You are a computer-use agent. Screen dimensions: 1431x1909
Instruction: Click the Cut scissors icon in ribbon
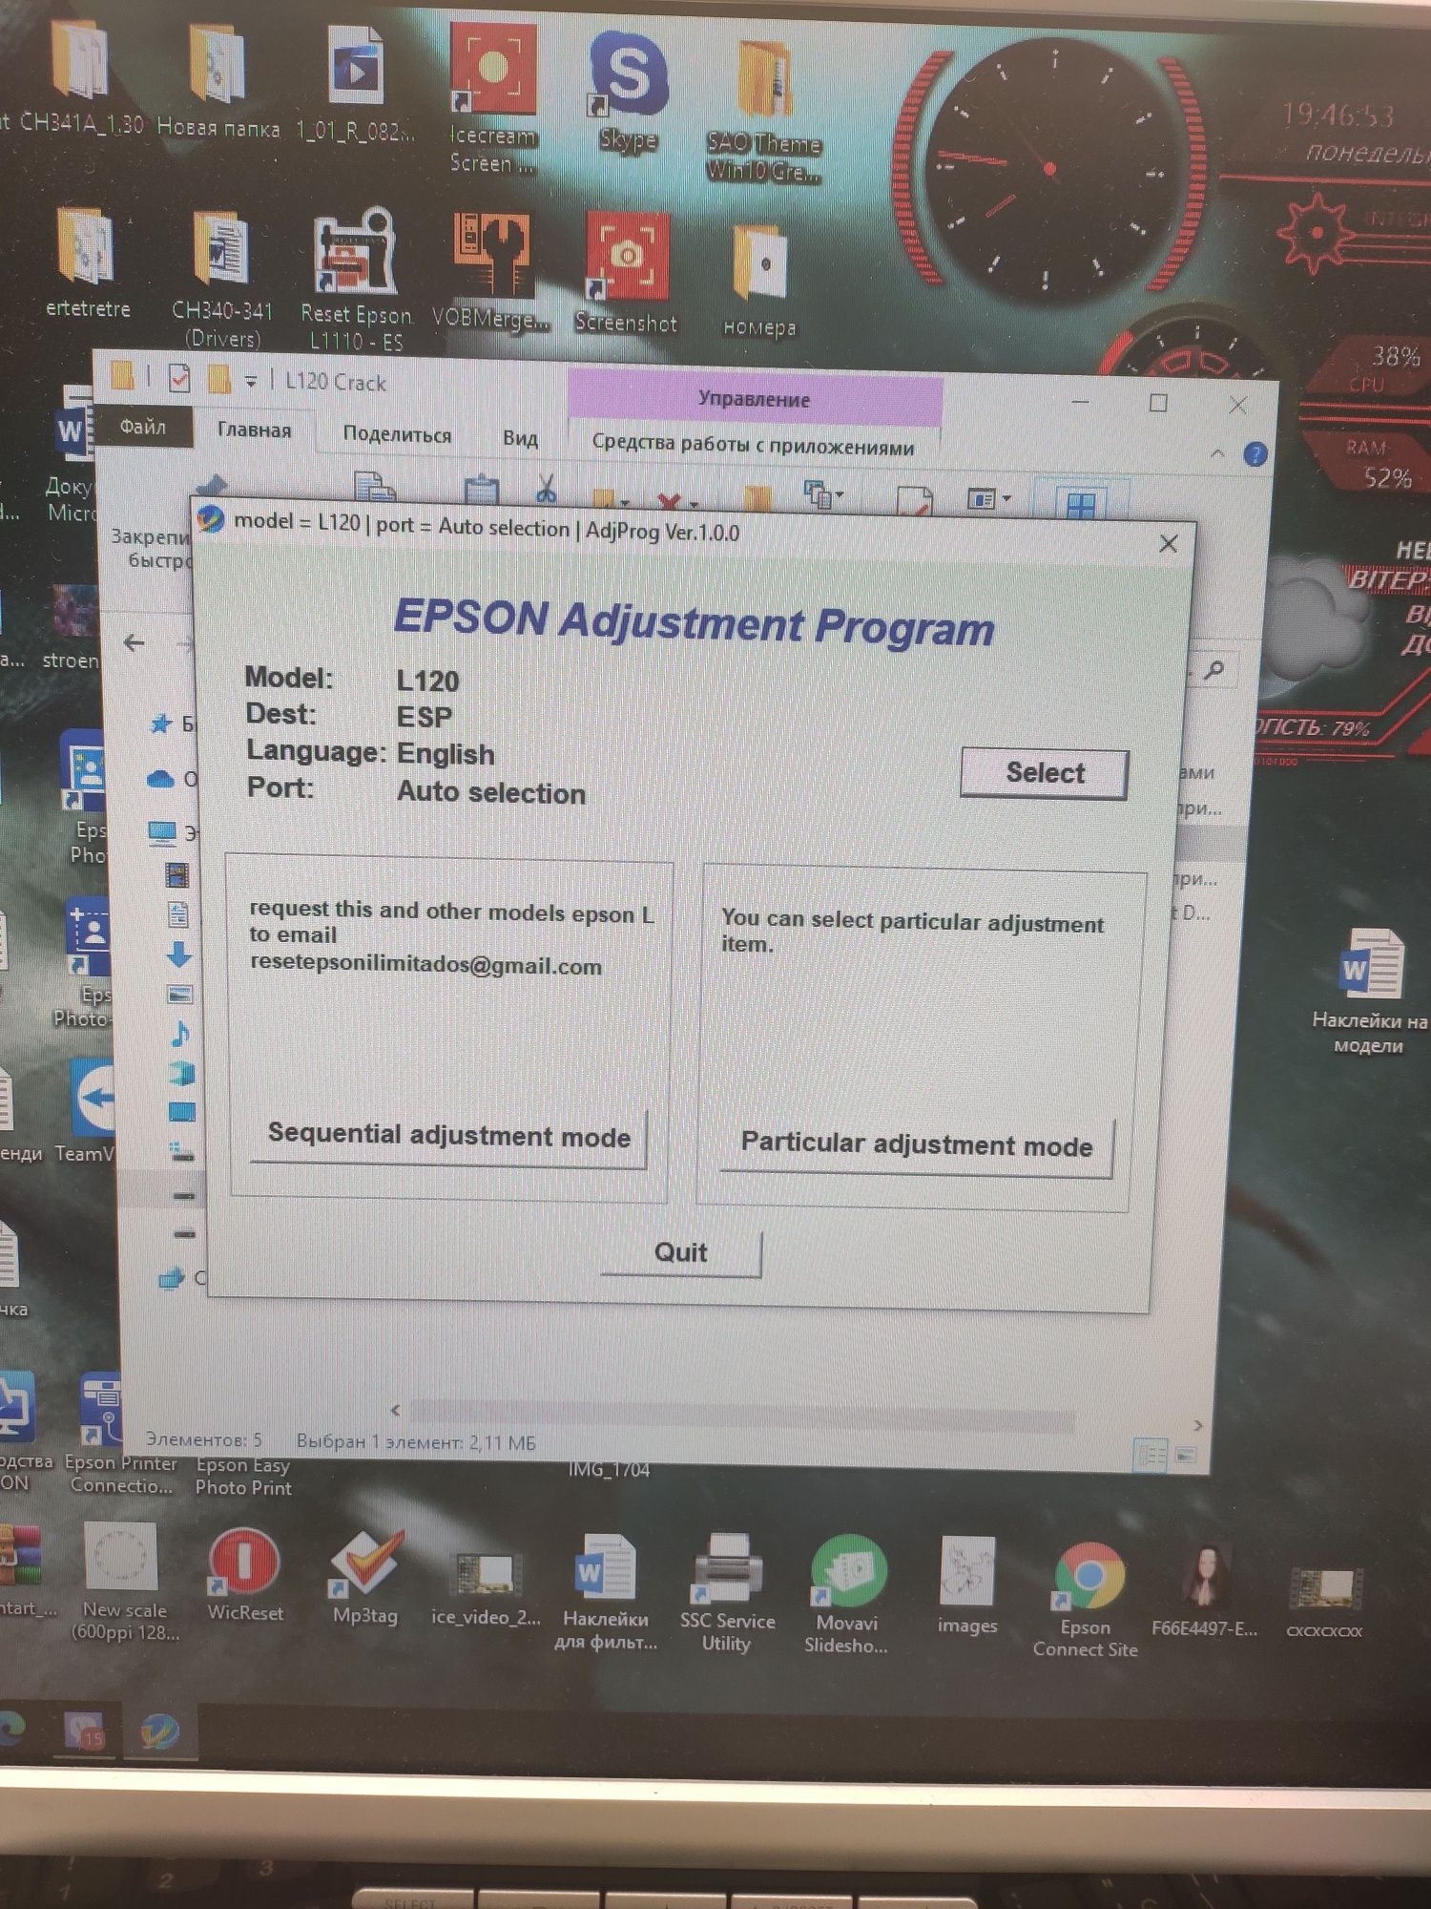(546, 489)
